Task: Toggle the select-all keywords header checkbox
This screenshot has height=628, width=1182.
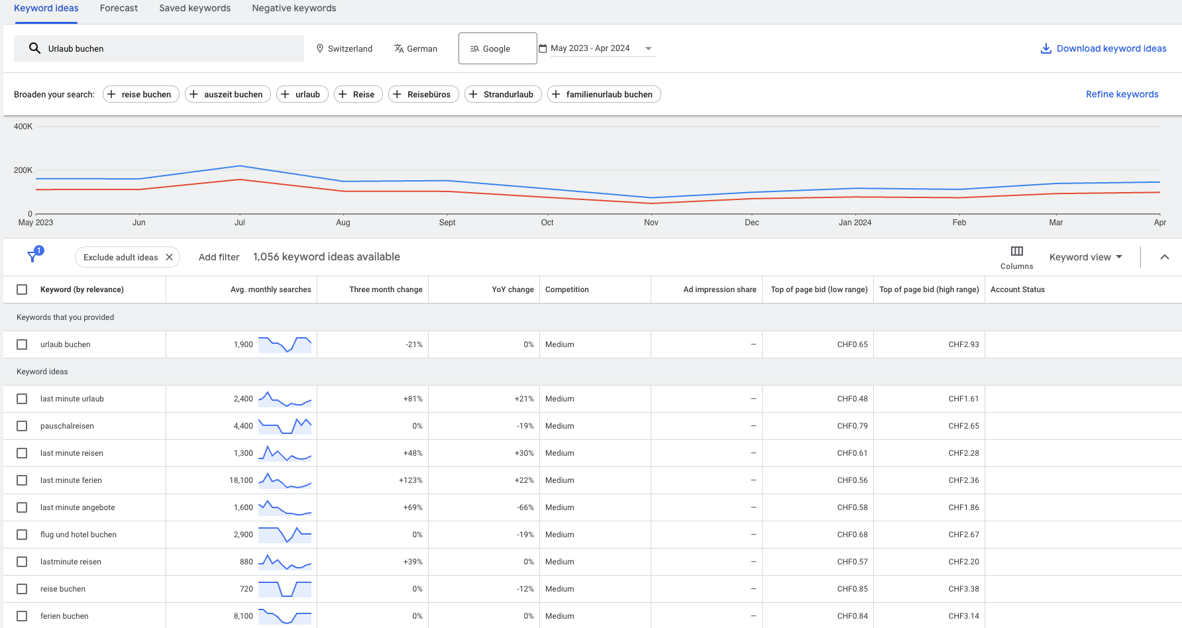Action: click(x=22, y=289)
